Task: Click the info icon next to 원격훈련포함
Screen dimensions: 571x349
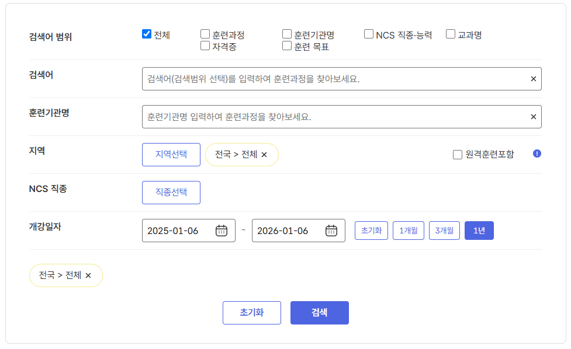Action: click(x=536, y=153)
